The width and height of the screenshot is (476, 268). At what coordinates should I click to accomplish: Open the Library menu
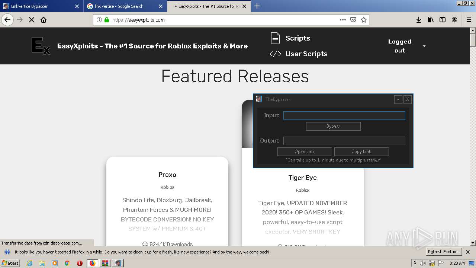(431, 20)
